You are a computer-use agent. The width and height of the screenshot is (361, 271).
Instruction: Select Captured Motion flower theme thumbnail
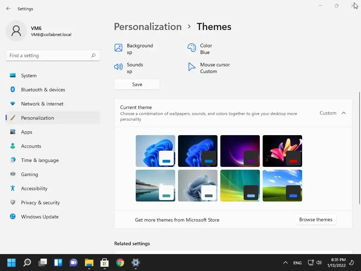(282, 151)
